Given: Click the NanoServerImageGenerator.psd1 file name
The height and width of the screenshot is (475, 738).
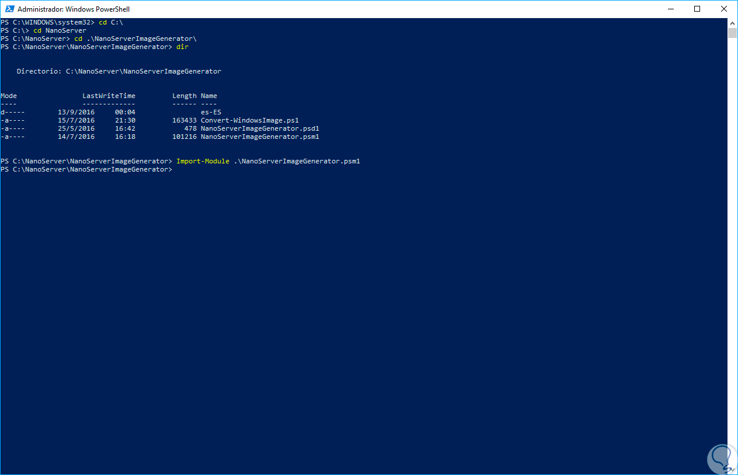Looking at the screenshot, I should click(x=260, y=128).
